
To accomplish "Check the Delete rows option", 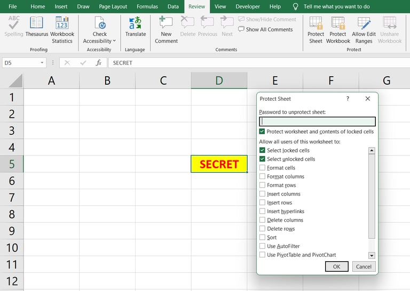I will point(262,229).
